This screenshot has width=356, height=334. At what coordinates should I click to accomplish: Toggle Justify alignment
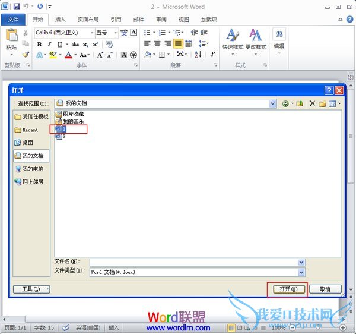tap(178, 43)
